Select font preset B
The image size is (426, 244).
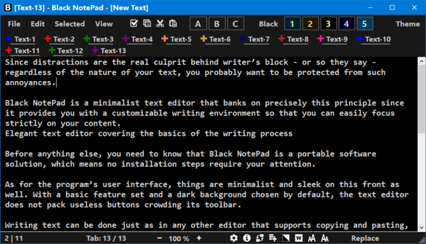click(217, 24)
